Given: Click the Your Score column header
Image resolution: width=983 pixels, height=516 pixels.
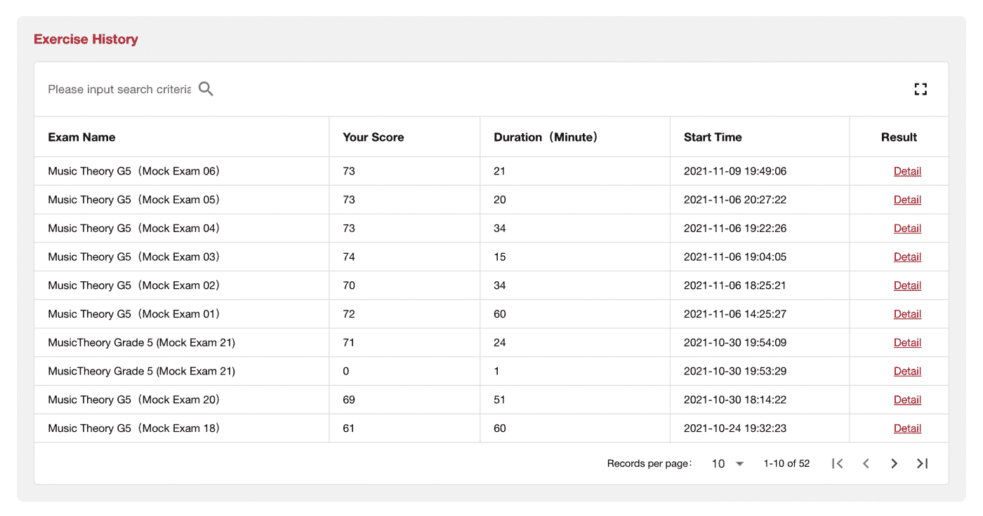Looking at the screenshot, I should tap(373, 137).
